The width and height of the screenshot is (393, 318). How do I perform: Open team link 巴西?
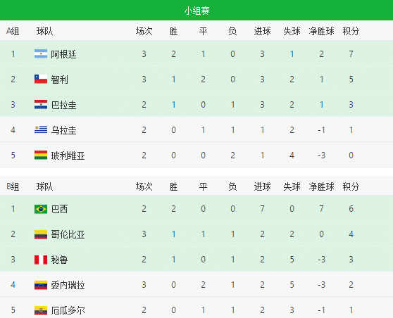point(59,209)
